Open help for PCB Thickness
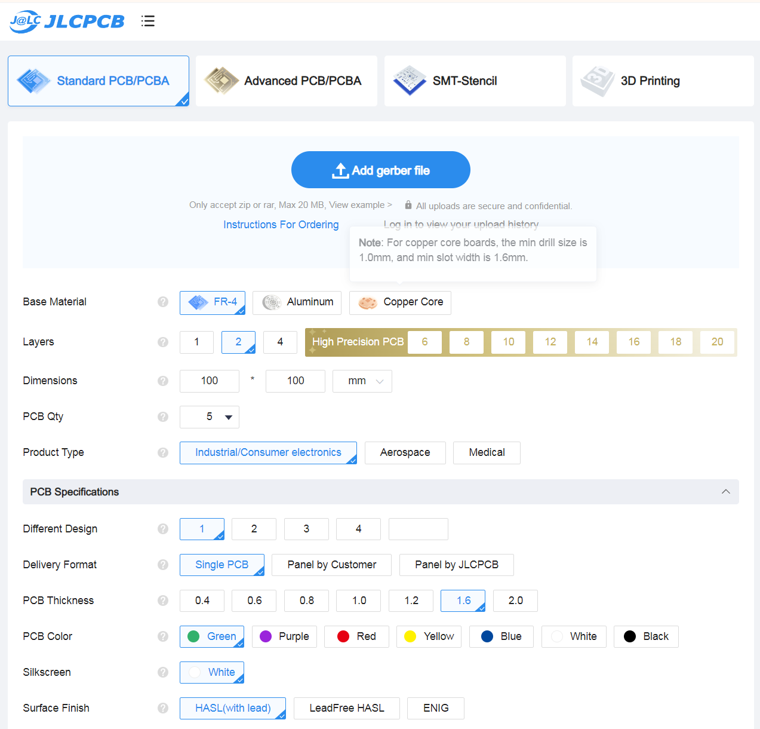760x729 pixels. click(x=163, y=601)
